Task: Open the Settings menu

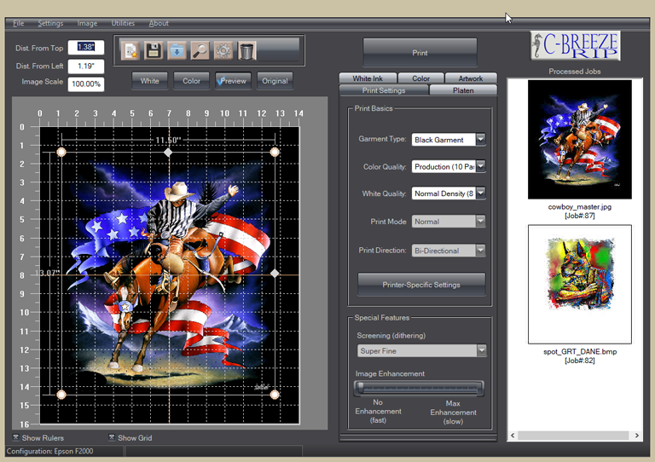Action: (50, 23)
